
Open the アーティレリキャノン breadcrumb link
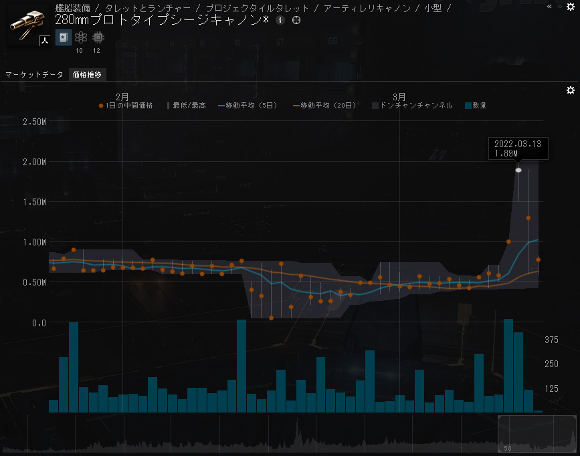(367, 8)
